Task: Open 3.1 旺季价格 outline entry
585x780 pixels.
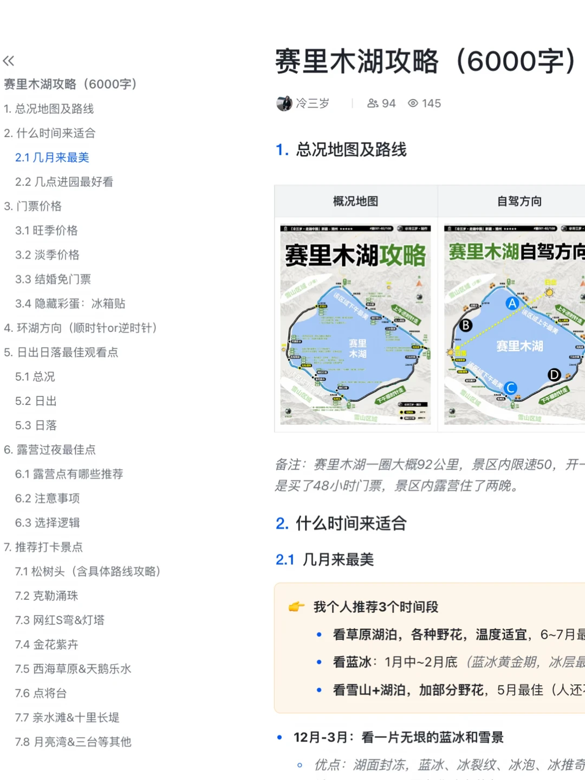Action: tap(47, 231)
